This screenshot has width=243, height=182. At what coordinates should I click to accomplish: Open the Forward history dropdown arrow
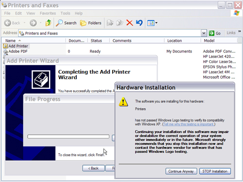coord(40,23)
